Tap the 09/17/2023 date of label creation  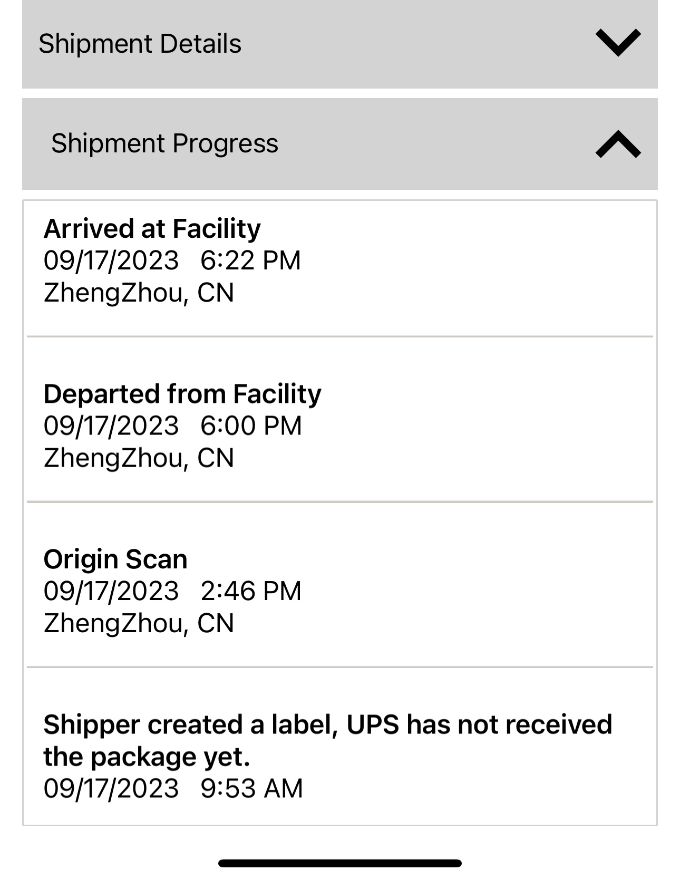[111, 788]
